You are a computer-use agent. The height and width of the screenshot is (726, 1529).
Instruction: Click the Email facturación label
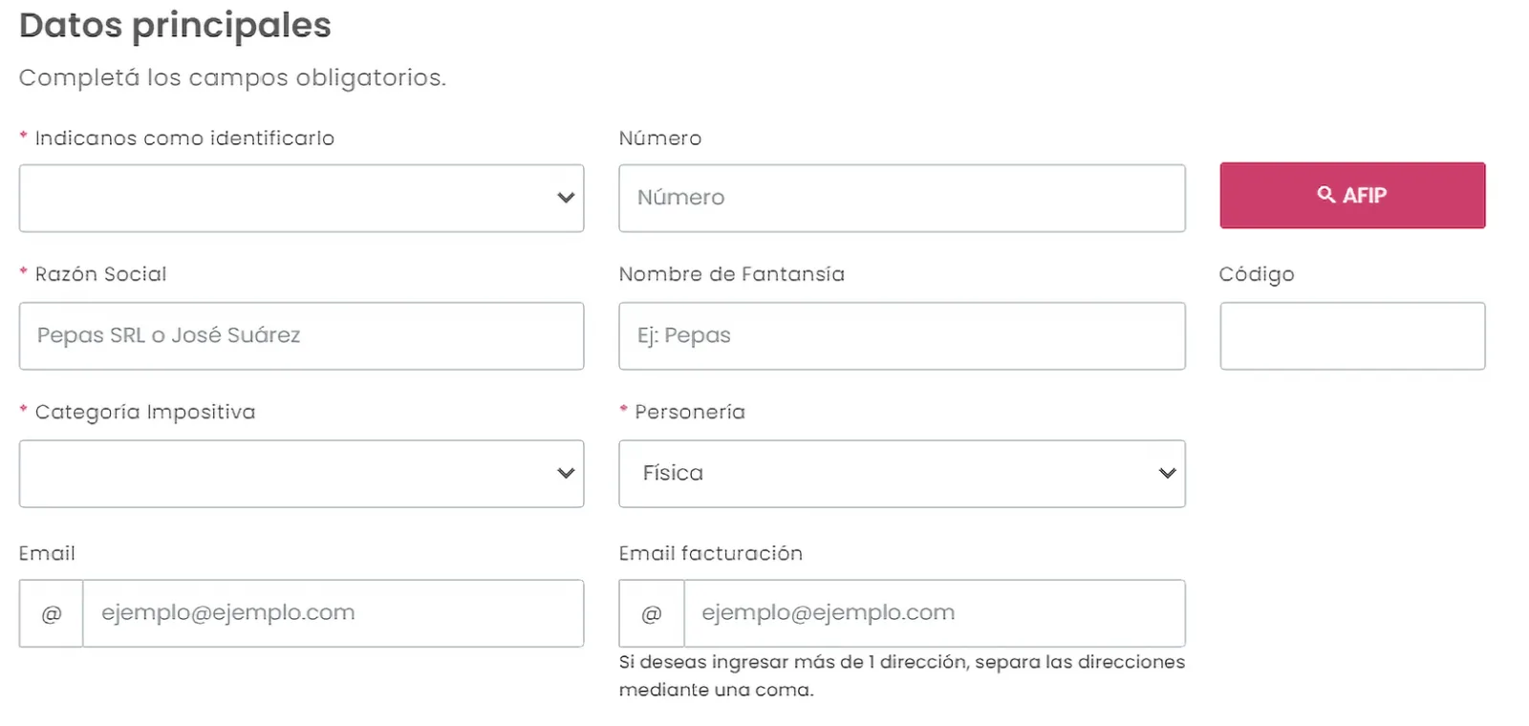pos(710,553)
